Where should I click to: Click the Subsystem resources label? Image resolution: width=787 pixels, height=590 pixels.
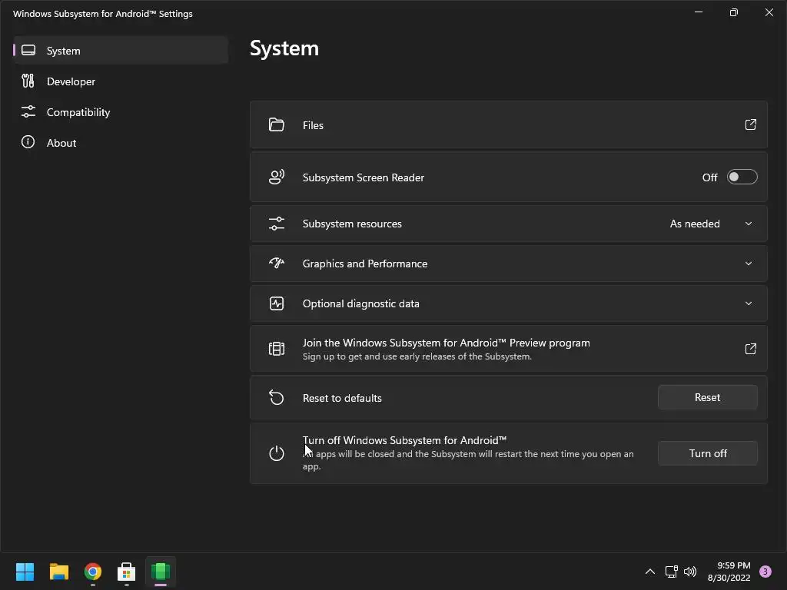click(x=352, y=224)
